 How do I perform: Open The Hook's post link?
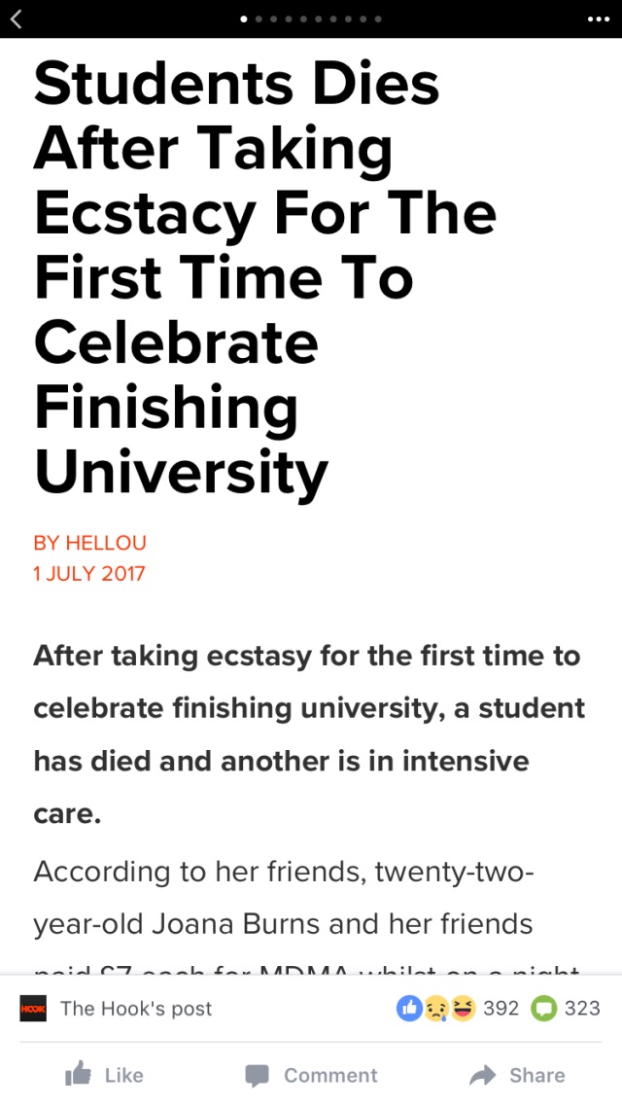click(x=135, y=1009)
